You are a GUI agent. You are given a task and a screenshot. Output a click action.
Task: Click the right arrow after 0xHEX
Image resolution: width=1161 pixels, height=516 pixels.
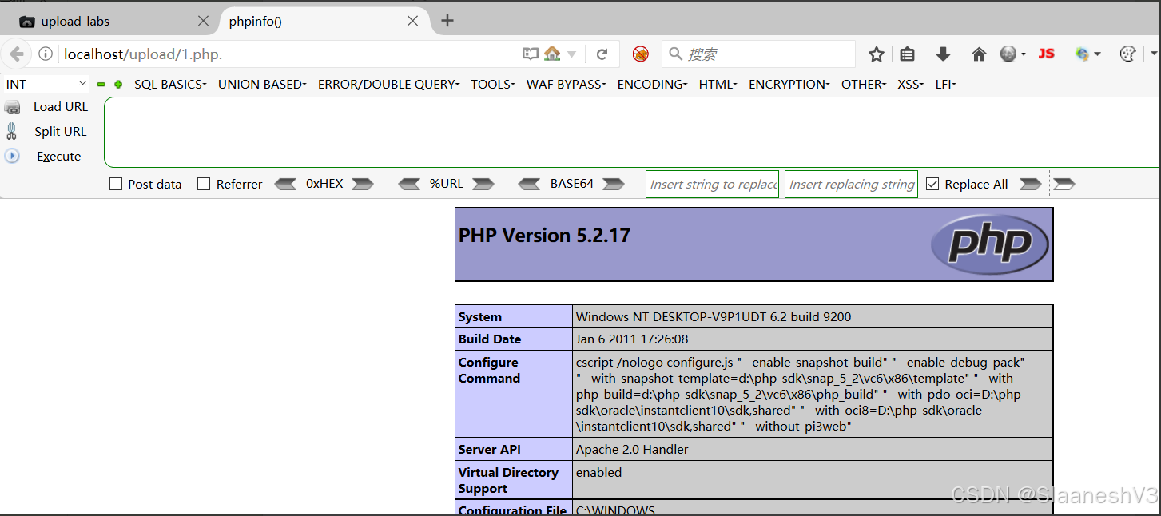363,184
